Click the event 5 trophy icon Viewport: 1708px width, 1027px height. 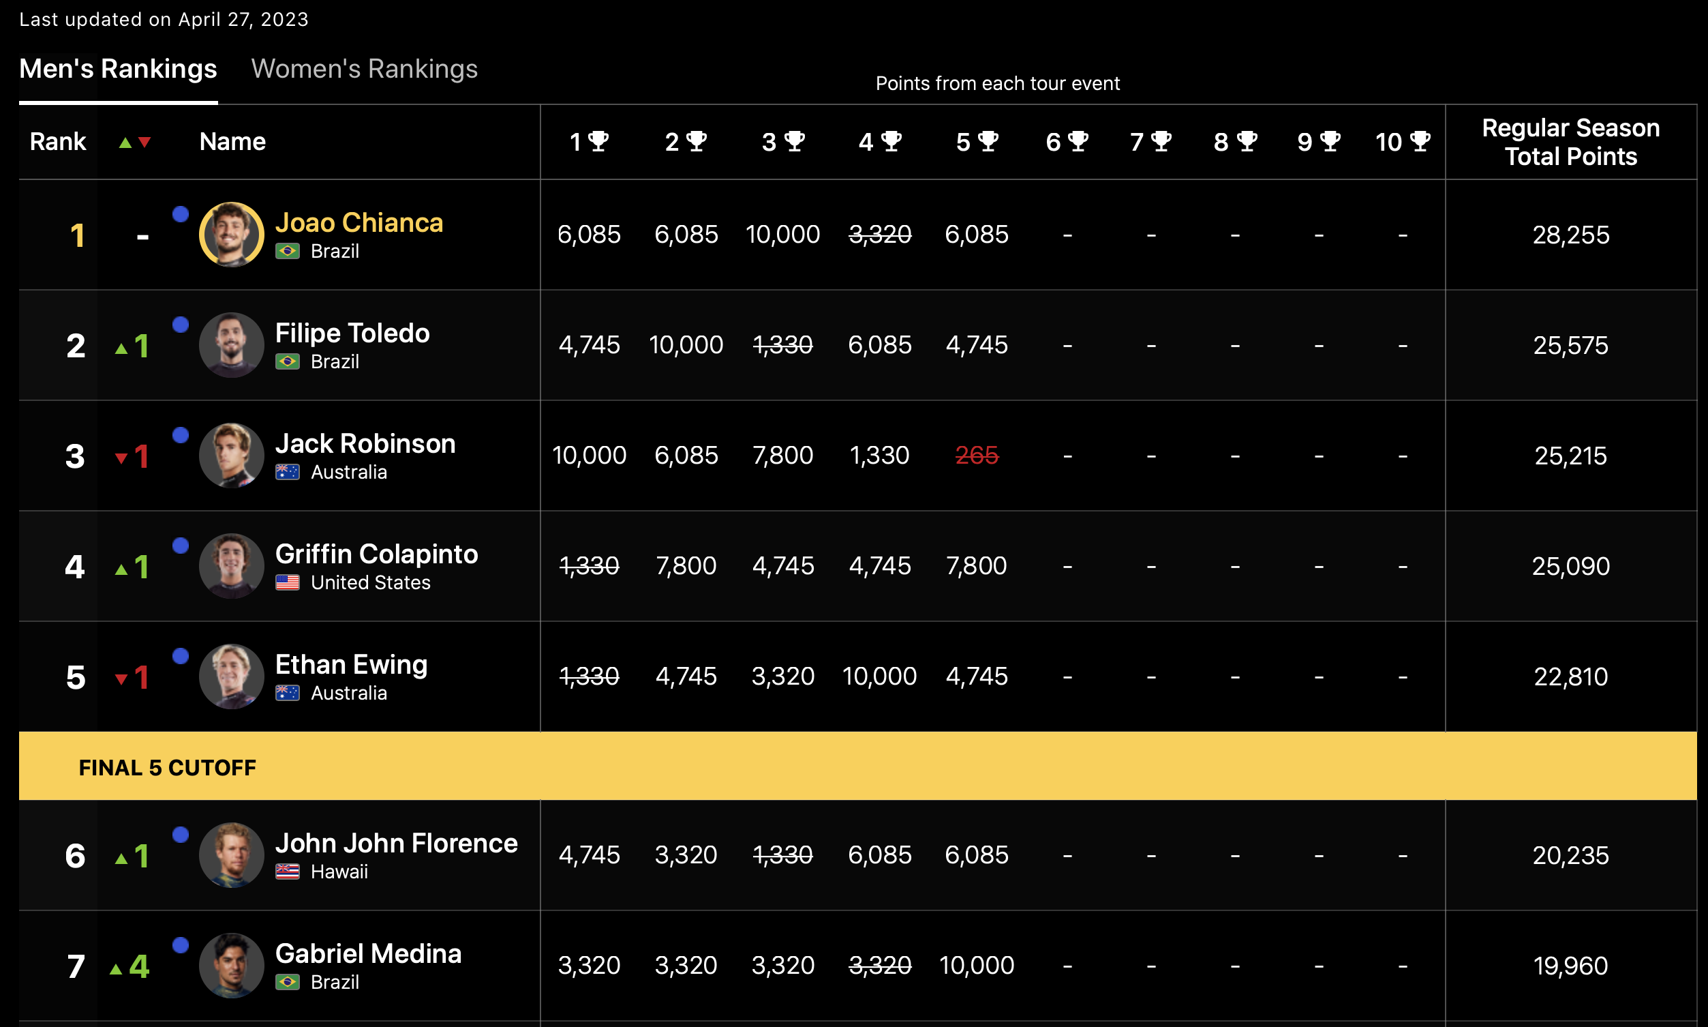(988, 141)
